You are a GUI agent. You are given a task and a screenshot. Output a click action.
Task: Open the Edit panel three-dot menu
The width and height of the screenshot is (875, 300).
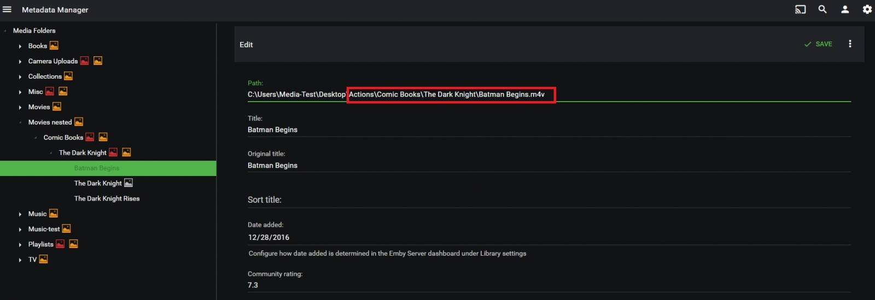click(850, 44)
